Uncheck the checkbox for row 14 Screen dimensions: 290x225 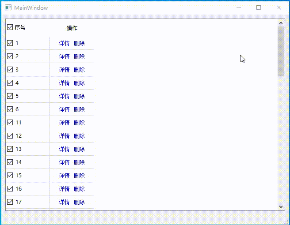point(10,162)
